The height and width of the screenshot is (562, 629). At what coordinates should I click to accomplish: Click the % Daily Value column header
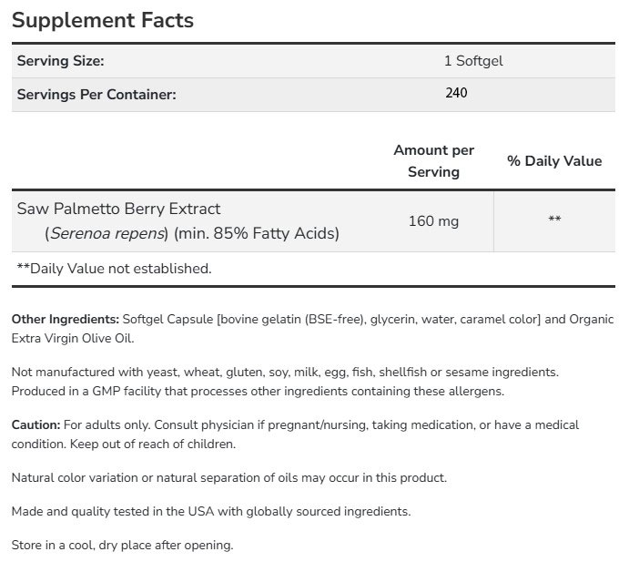[554, 161]
